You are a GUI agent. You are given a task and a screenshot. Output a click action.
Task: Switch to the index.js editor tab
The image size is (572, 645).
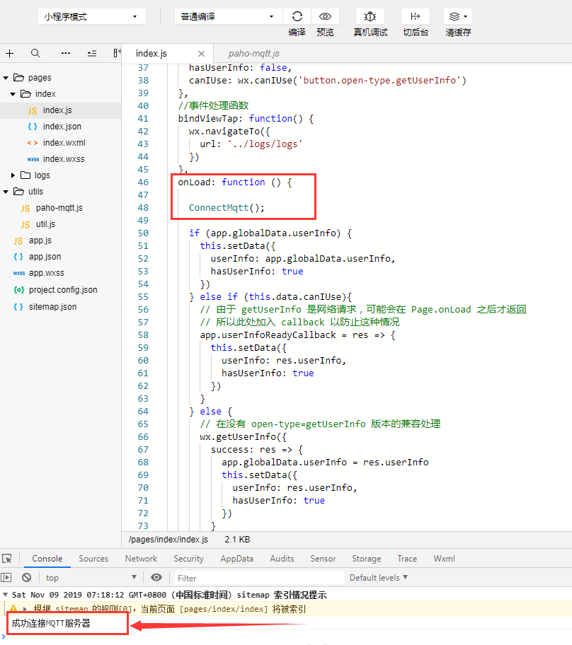151,54
